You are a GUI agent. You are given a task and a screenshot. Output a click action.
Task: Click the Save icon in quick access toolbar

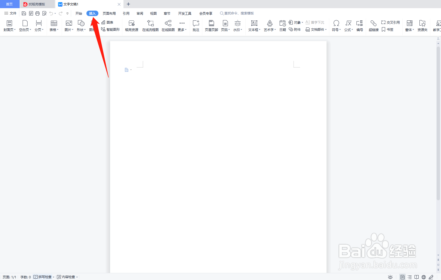(x=24, y=13)
